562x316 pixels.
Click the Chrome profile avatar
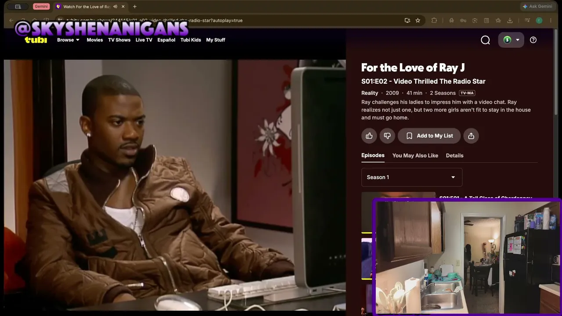pos(539,20)
